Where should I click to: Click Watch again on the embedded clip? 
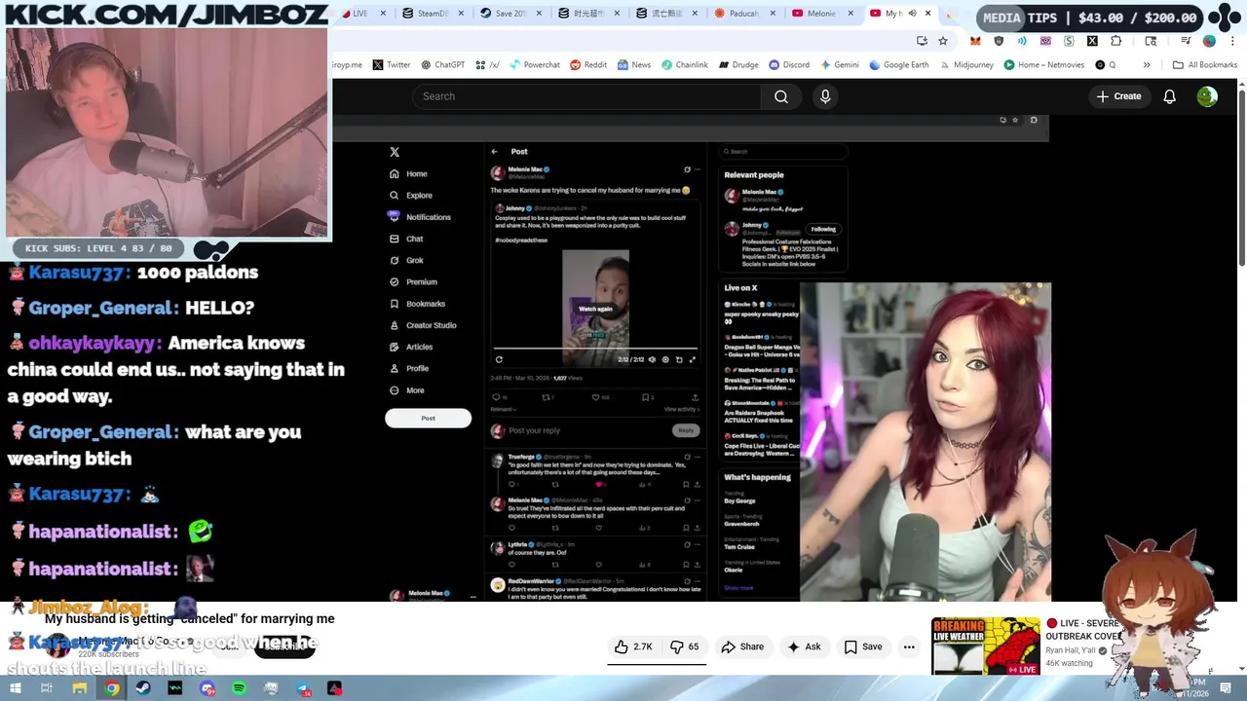pyautogui.click(x=595, y=309)
